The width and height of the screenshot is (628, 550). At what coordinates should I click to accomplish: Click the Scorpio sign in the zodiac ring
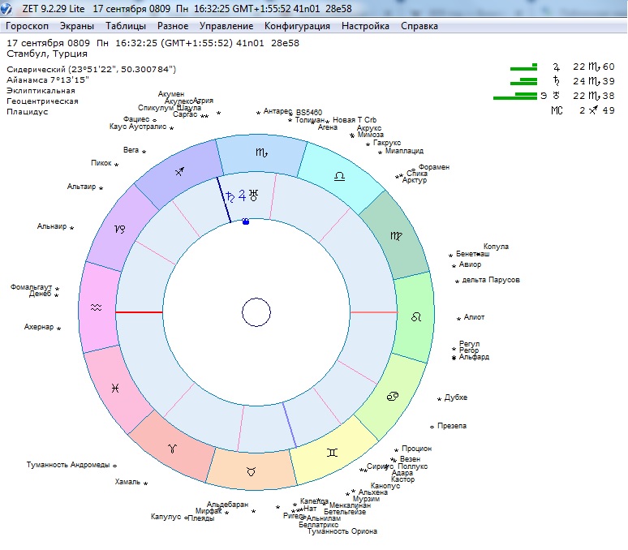(x=260, y=153)
